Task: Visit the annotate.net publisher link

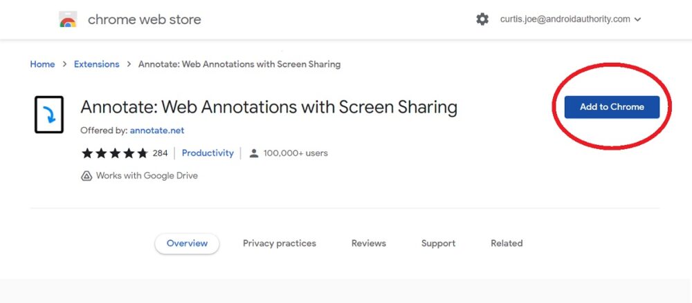Action: point(157,130)
